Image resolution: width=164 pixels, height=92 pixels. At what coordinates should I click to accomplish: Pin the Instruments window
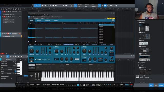click(x=112, y=13)
